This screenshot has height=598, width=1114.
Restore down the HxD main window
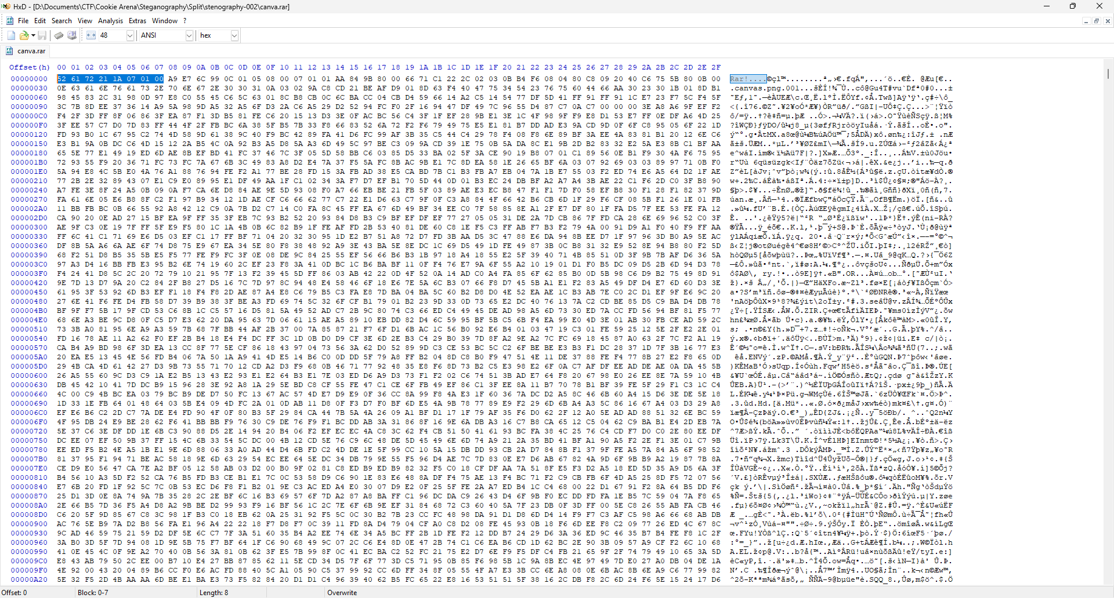pos(1073,6)
